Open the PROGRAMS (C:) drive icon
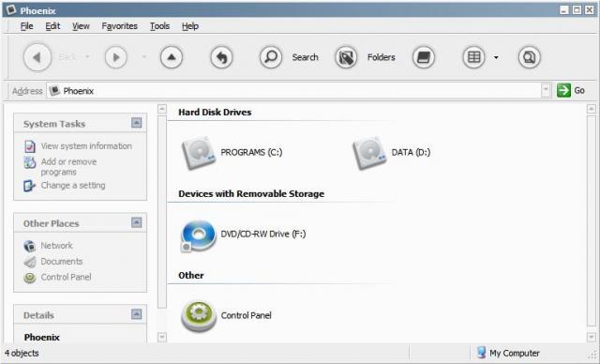 [x=198, y=152]
